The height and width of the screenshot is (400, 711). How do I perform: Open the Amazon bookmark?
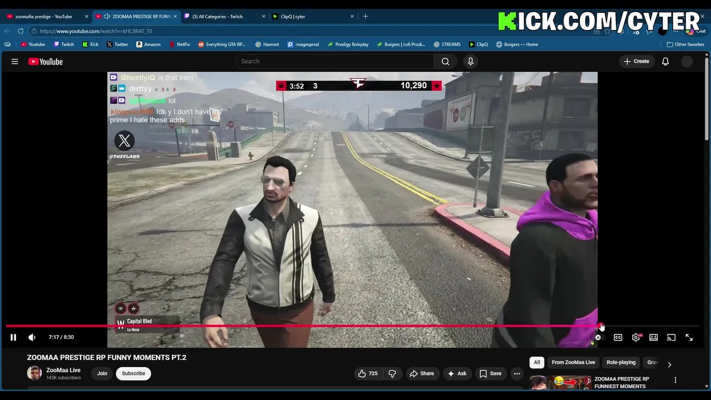pyautogui.click(x=148, y=44)
